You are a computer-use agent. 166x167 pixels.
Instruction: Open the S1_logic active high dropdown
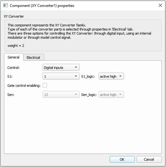click(111, 76)
